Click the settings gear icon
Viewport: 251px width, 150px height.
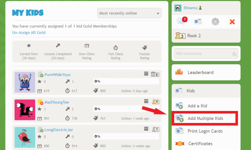[x=215, y=22]
